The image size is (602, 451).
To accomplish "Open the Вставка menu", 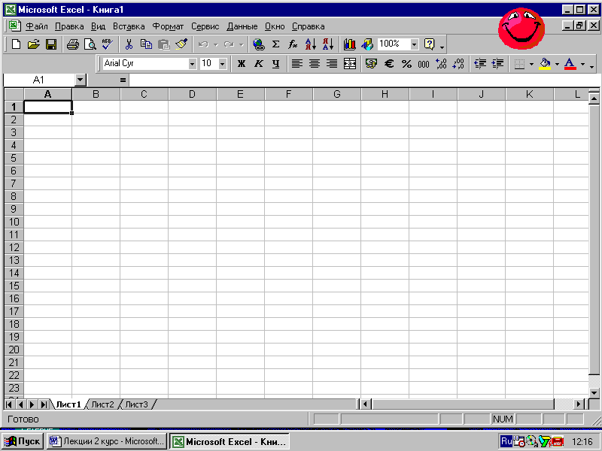I will tap(129, 26).
